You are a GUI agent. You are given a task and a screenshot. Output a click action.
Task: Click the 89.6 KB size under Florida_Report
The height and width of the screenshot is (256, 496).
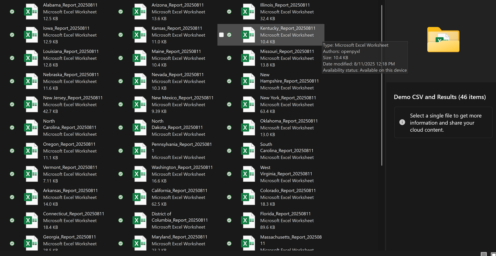267,227
